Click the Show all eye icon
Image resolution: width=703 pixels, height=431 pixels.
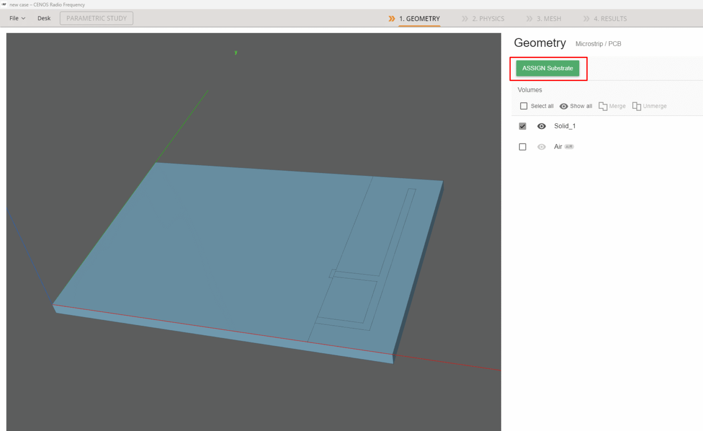[564, 106]
